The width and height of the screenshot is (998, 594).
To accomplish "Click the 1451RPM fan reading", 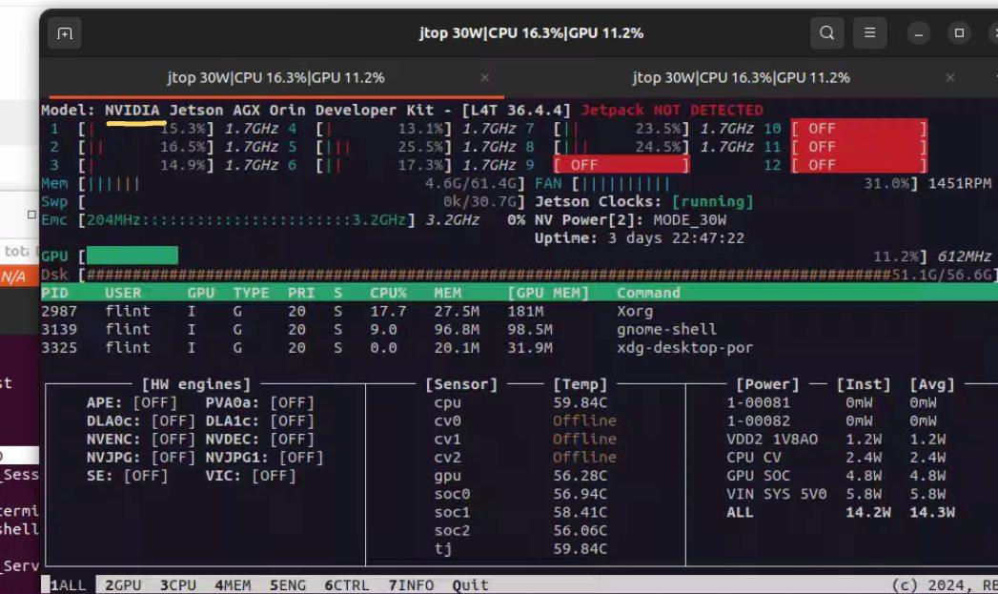I will click(x=959, y=184).
